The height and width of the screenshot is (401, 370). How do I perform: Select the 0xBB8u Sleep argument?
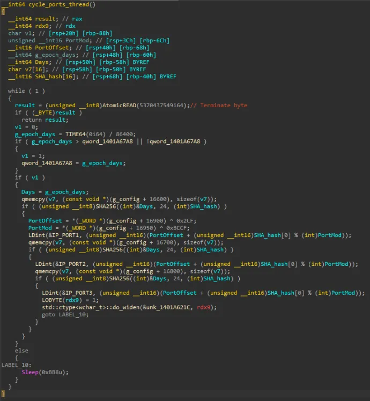51,373
